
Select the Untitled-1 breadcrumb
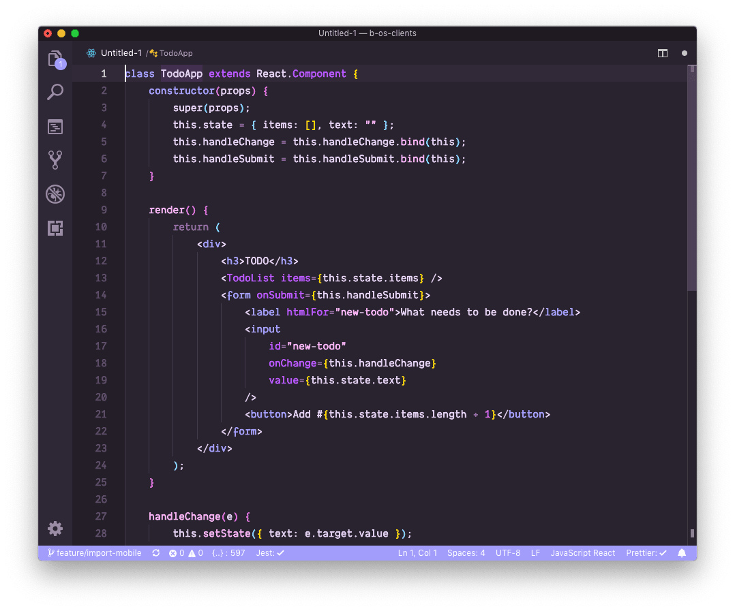[x=121, y=53]
